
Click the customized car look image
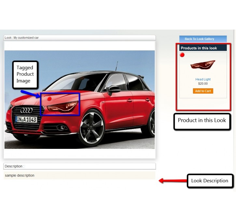(80, 99)
